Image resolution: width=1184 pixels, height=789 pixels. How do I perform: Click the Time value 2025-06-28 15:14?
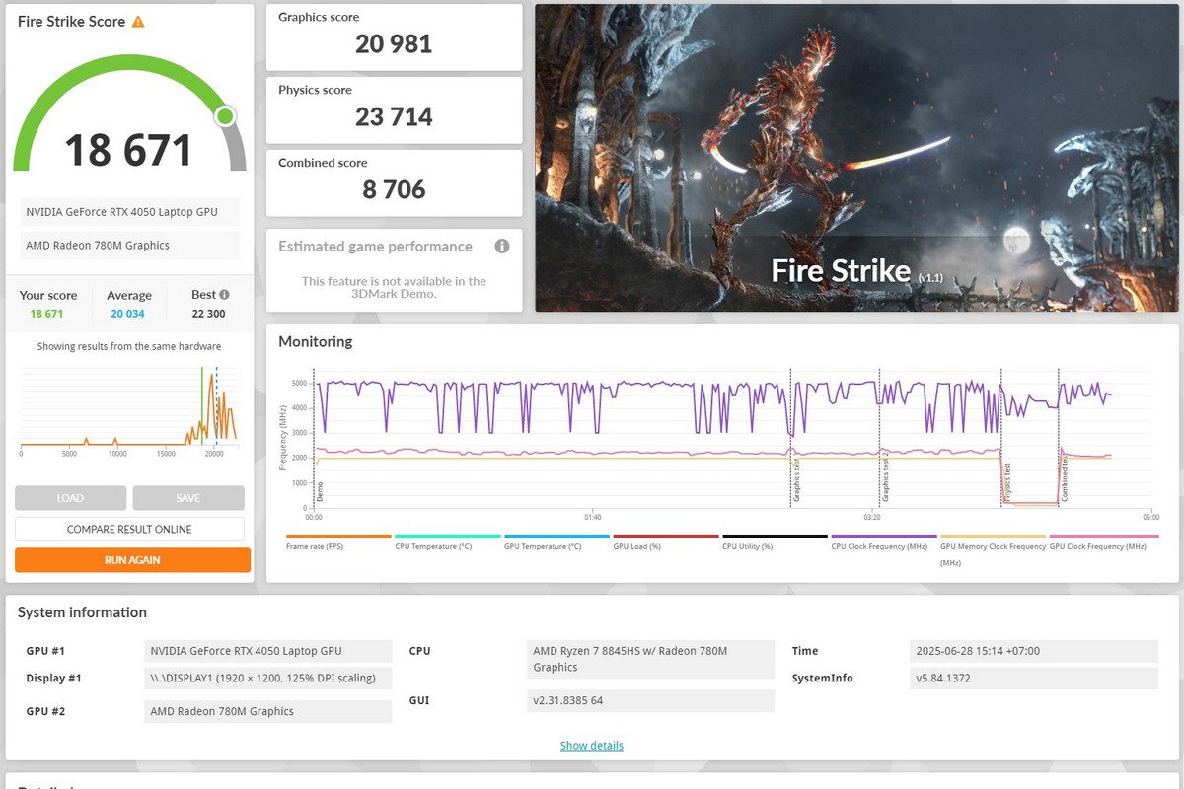(x=1033, y=651)
